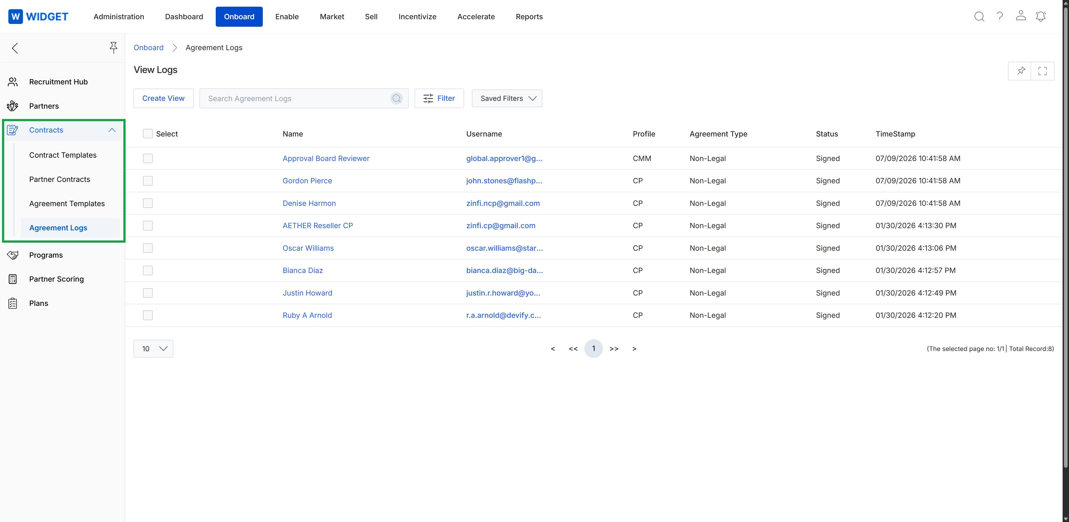The height and width of the screenshot is (522, 1069).
Task: Check the Denise Harmon row checkbox
Action: point(148,203)
